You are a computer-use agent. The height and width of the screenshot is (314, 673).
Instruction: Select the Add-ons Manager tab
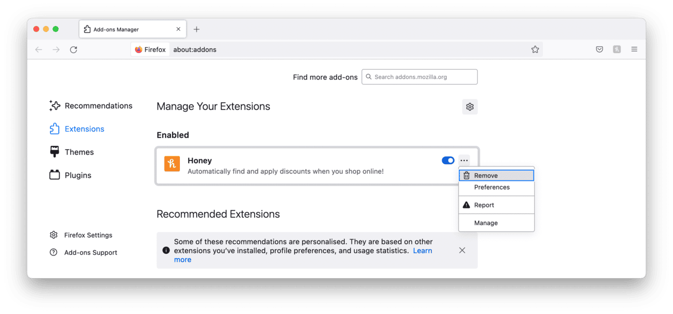(x=133, y=29)
